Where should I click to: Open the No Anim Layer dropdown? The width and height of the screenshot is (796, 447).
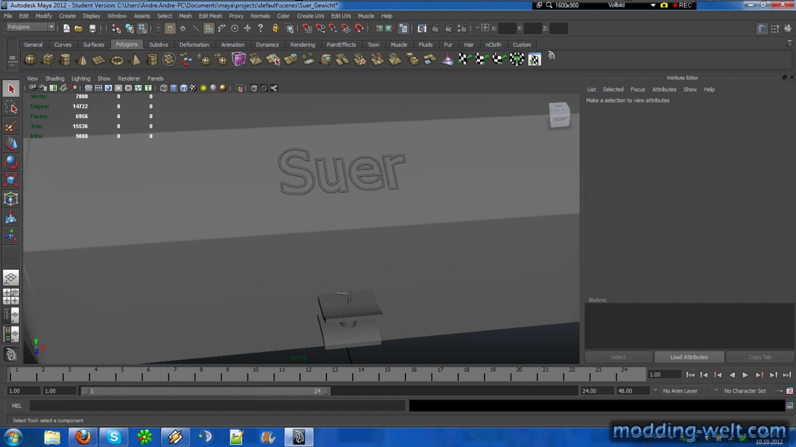685,391
